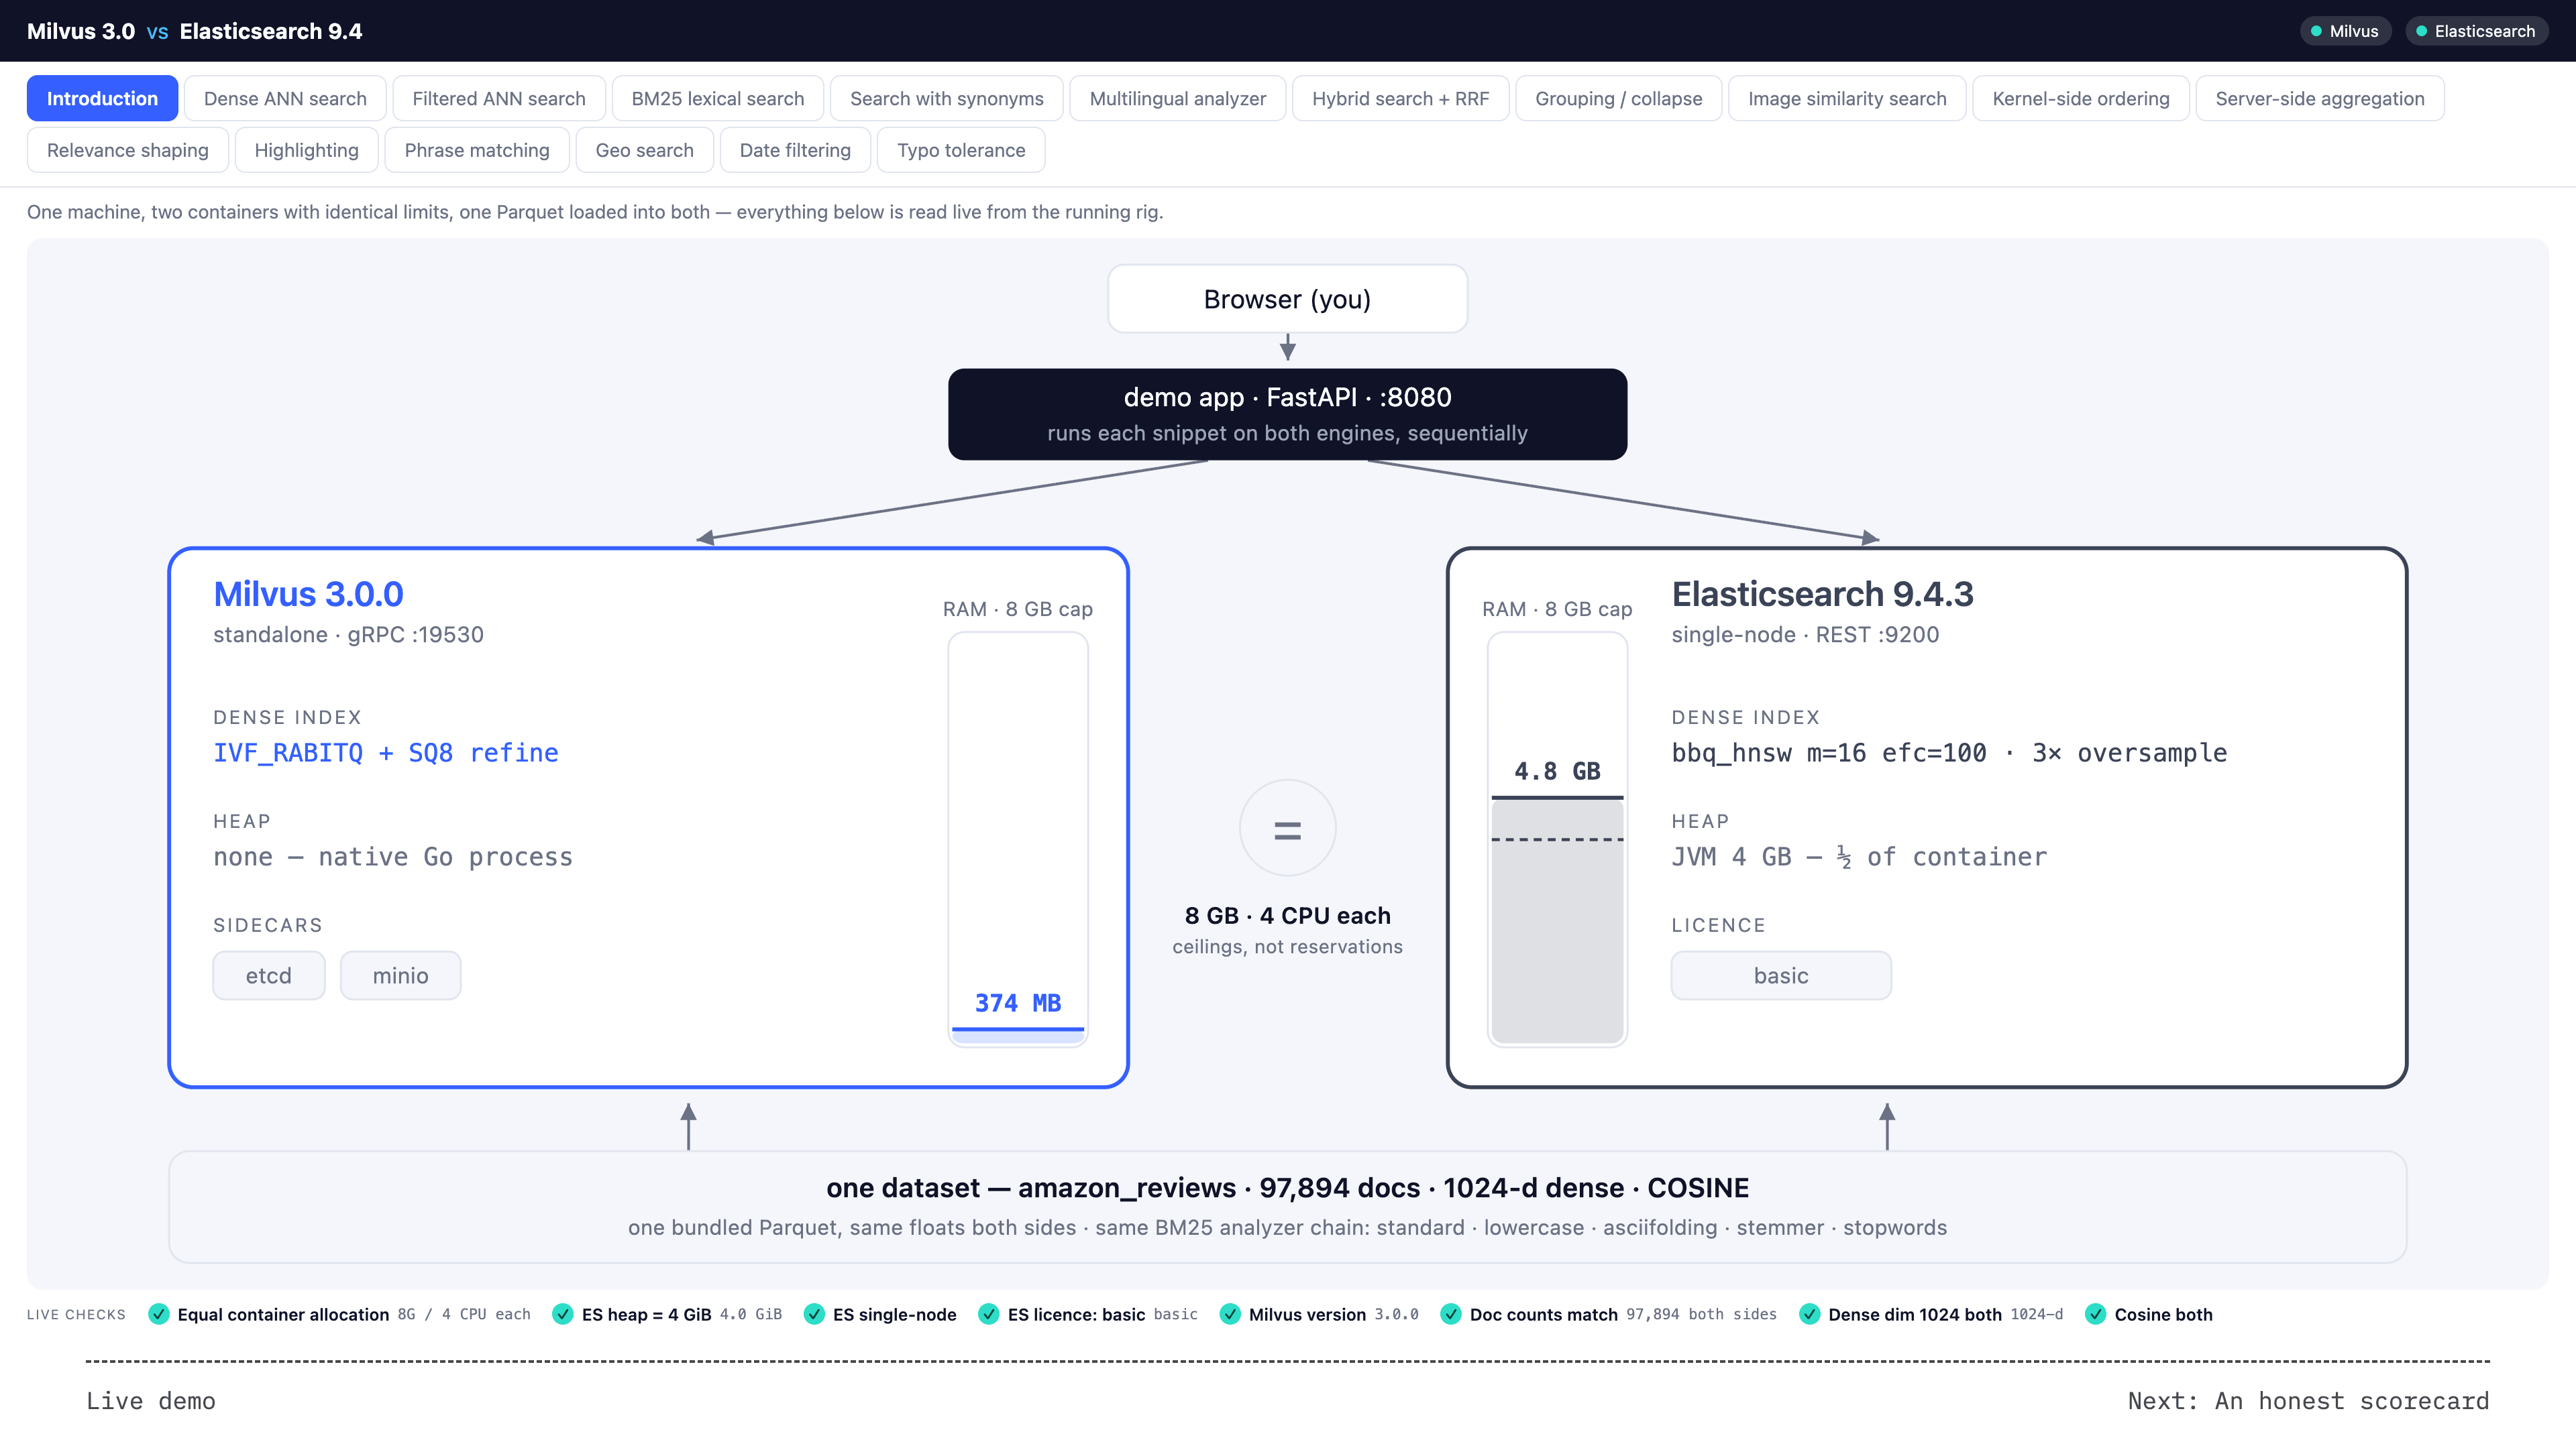Click the Milvus 374 MB RAM gauge
The width and height of the screenshot is (2576, 1448).
(x=1018, y=839)
